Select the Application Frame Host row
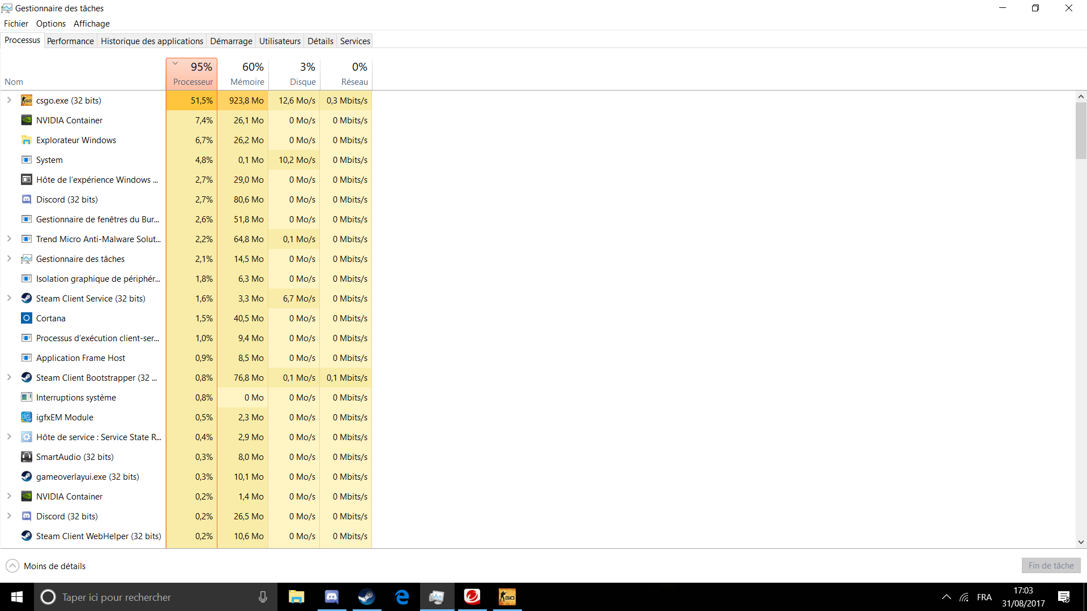The height and width of the screenshot is (611, 1087). pos(186,358)
